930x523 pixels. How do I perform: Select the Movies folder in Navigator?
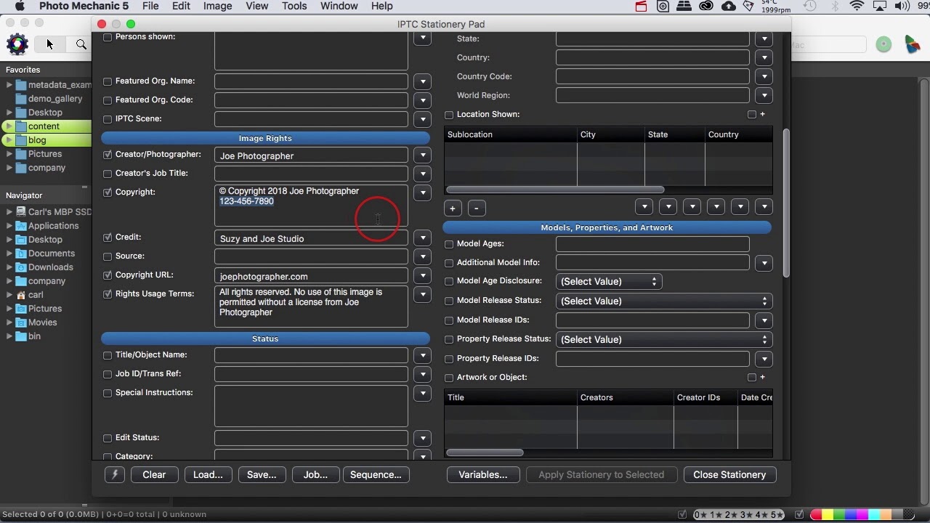click(42, 323)
